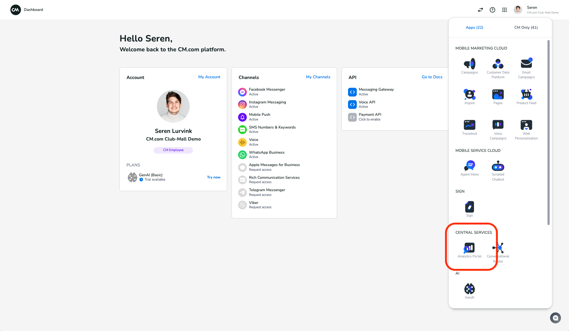Click the account switch arrows icon

pyautogui.click(x=481, y=10)
